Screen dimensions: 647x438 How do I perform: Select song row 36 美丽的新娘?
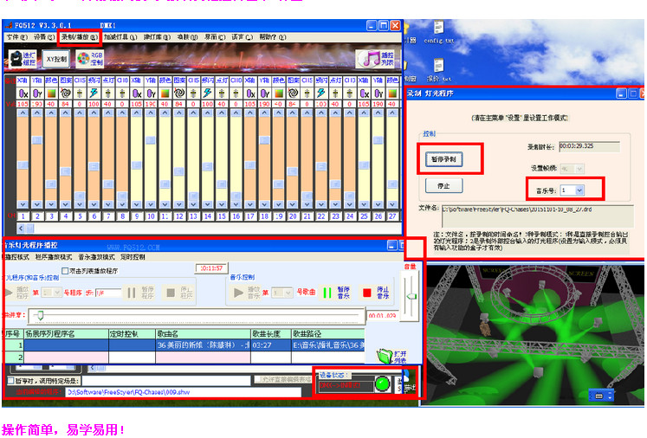point(203,345)
